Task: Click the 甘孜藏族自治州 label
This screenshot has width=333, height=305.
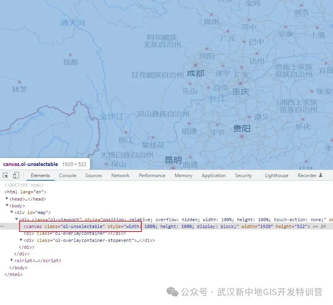Action: 157,75
